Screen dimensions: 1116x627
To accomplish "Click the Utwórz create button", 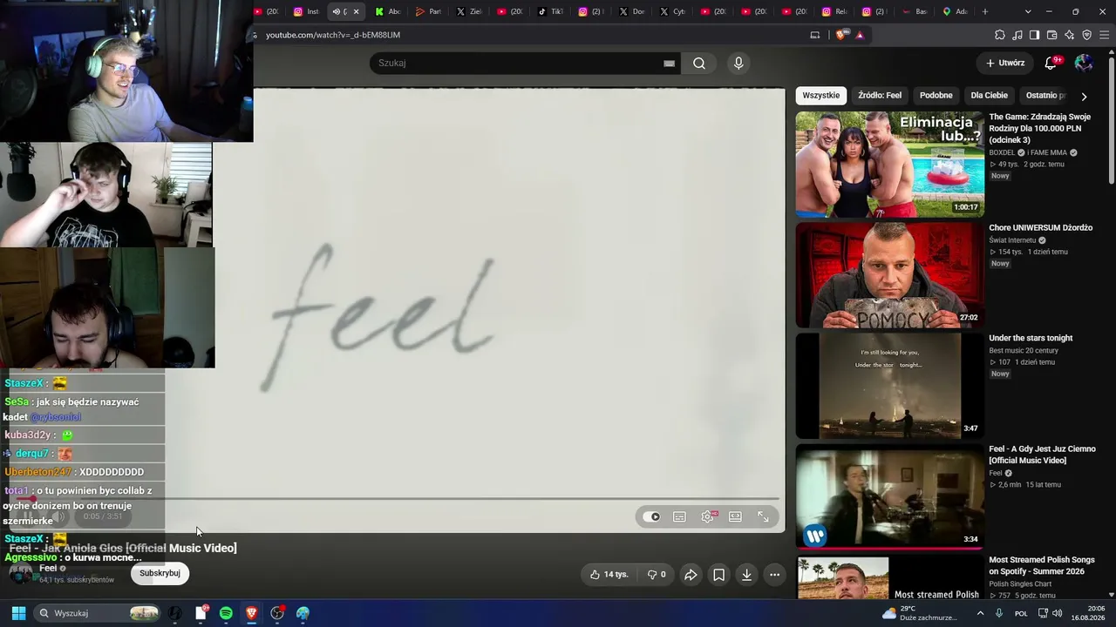I will tap(1005, 63).
